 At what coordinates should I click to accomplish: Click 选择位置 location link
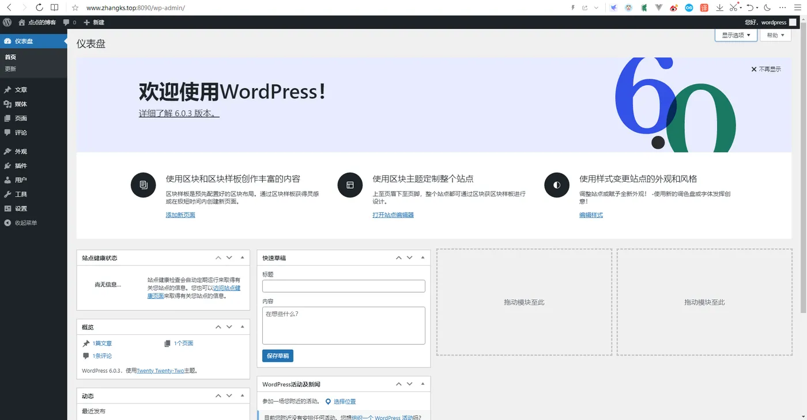click(x=345, y=402)
